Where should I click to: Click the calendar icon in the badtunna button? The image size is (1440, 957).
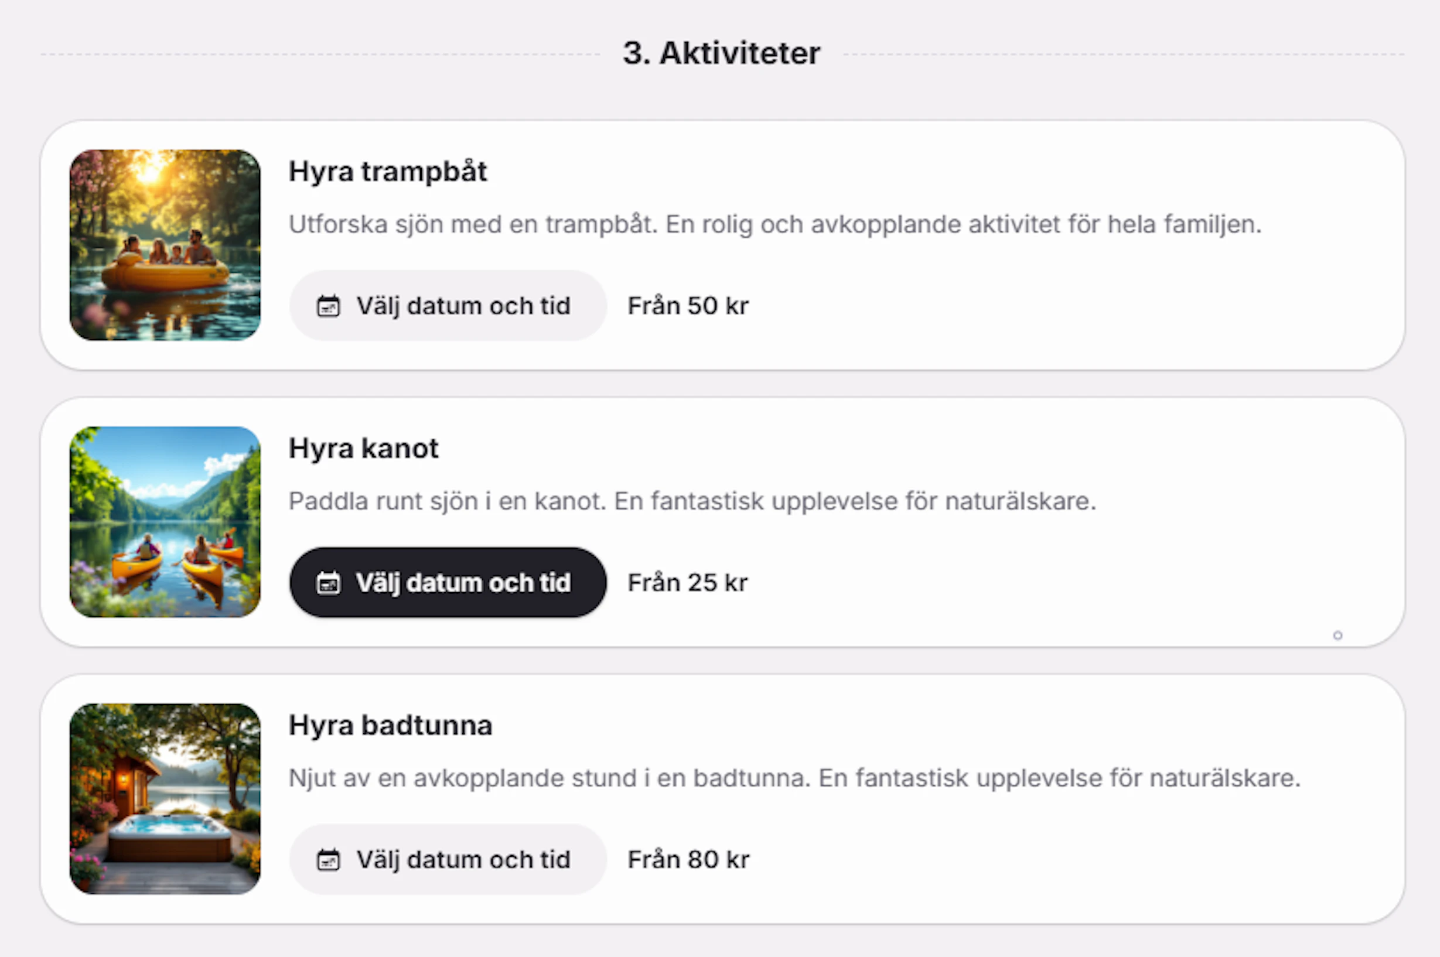coord(328,860)
